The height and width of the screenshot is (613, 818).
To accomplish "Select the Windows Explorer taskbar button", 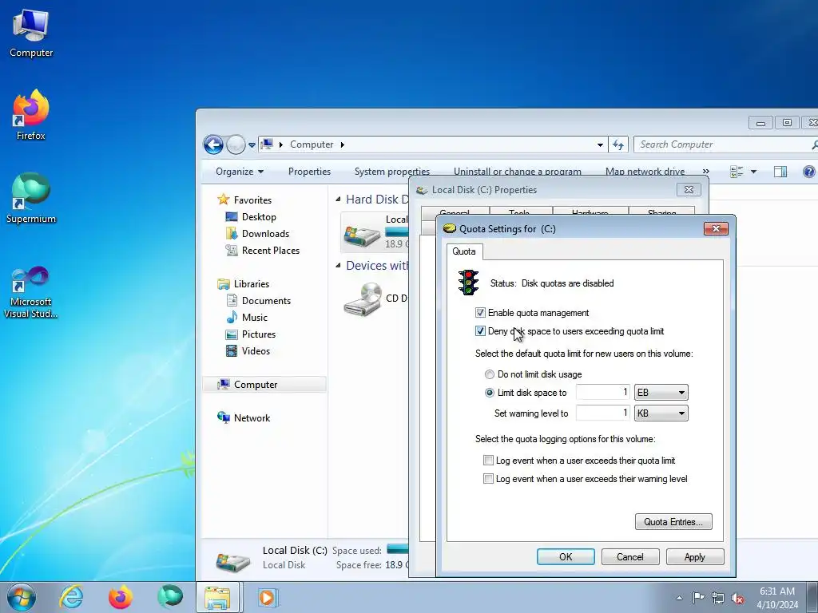I will pyautogui.click(x=218, y=597).
